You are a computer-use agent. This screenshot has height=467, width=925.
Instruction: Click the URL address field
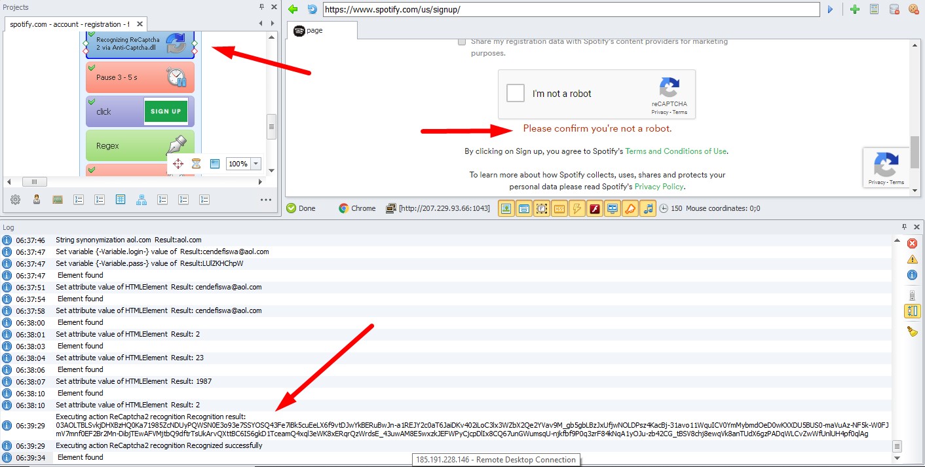[571, 9]
